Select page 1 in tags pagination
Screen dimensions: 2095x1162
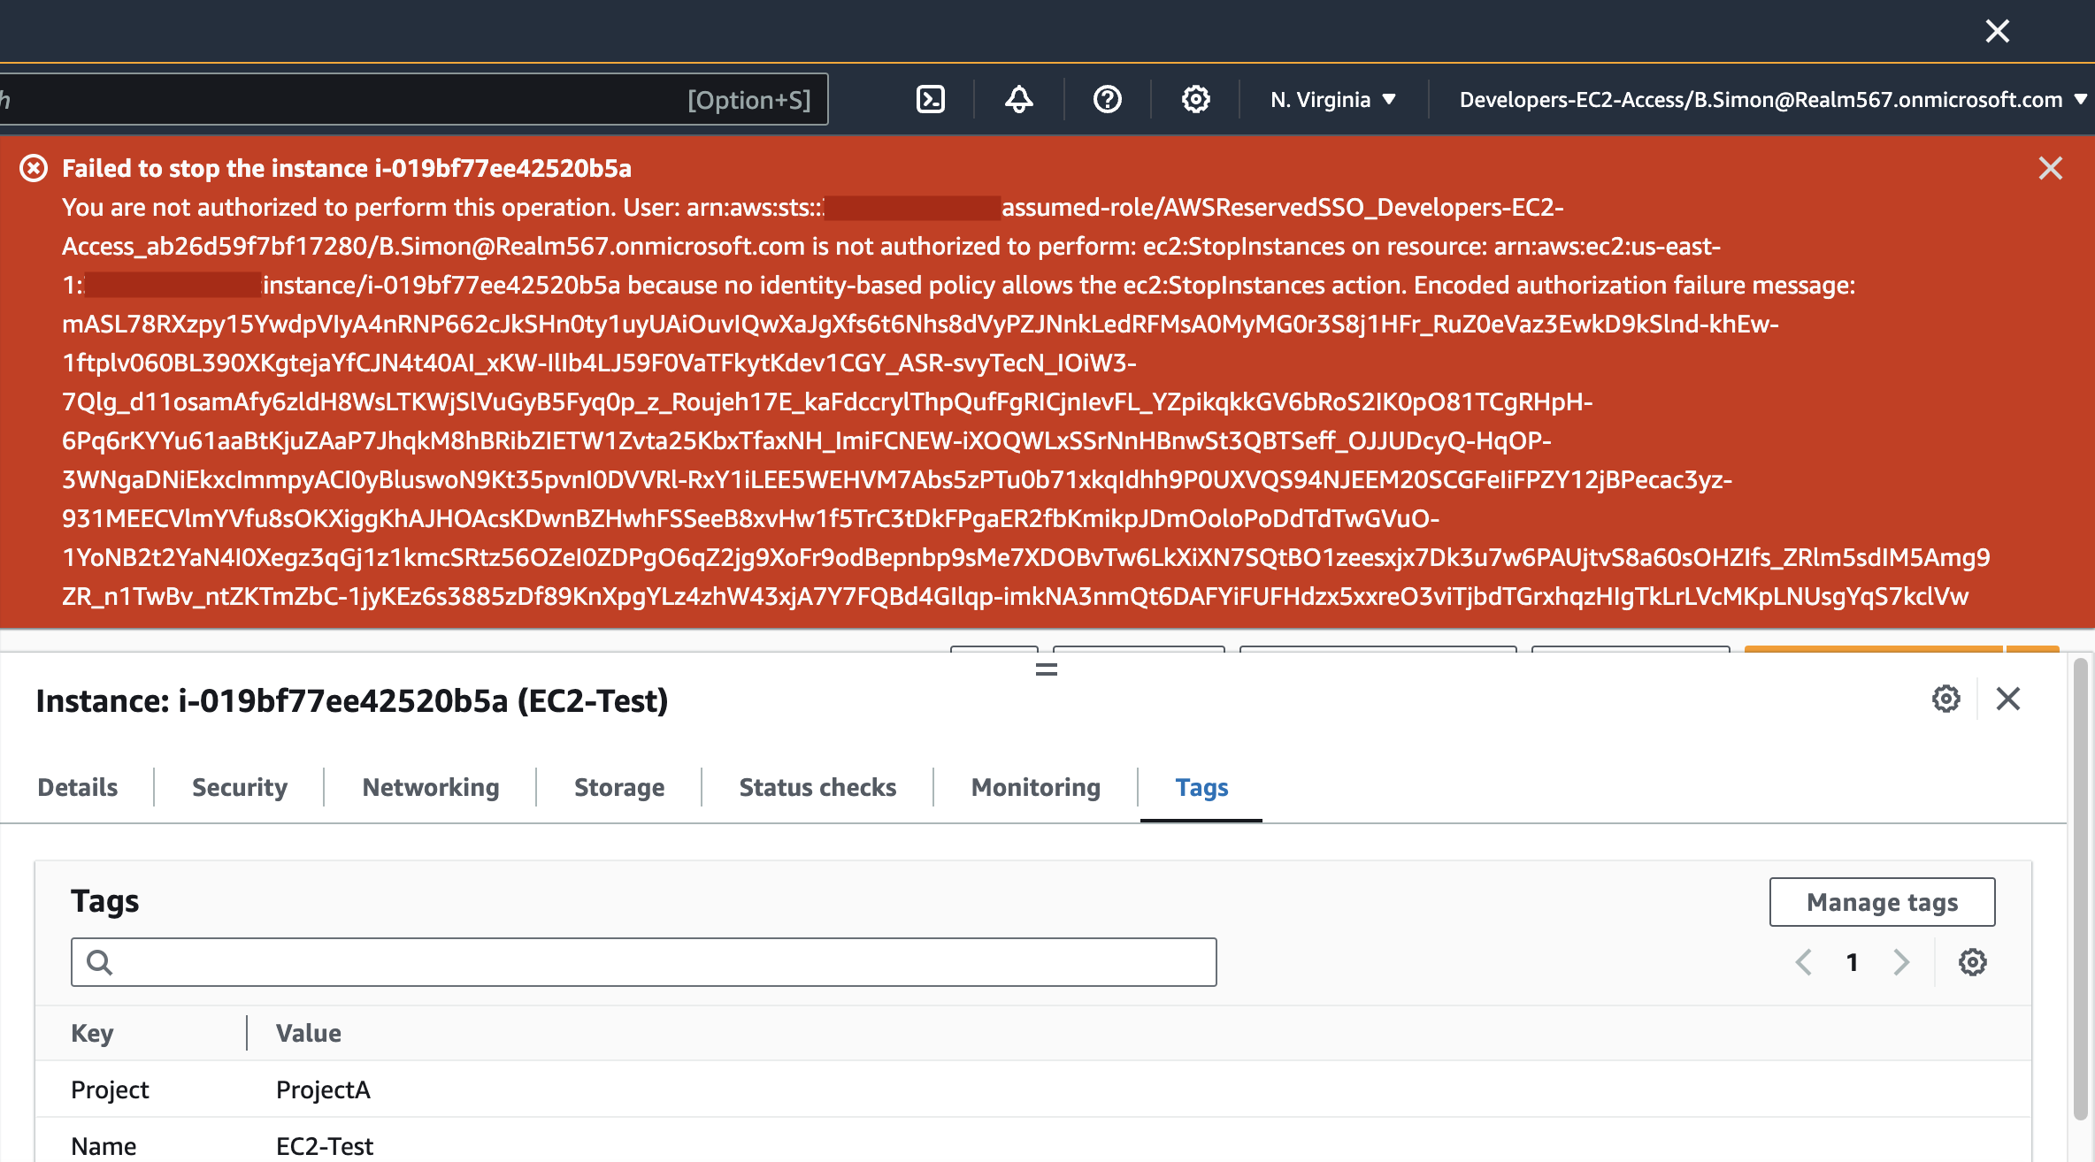(1852, 962)
